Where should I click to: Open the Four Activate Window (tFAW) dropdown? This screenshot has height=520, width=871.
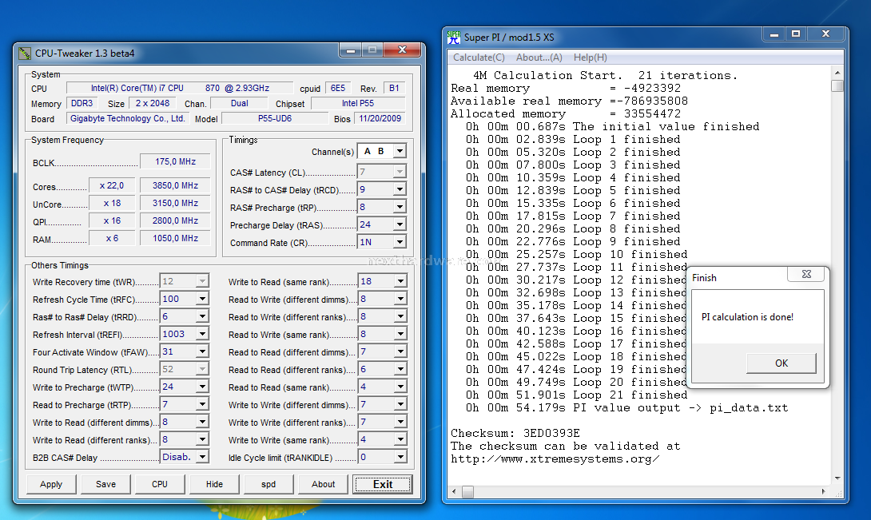tap(202, 351)
